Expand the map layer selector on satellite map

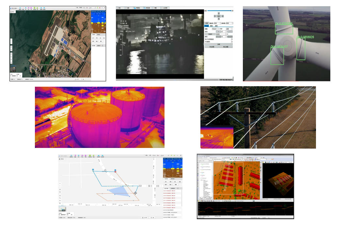coord(13,12)
